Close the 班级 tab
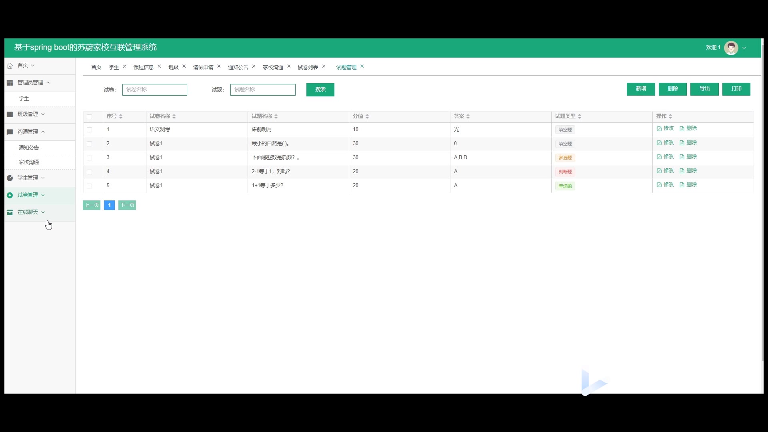 (x=184, y=66)
